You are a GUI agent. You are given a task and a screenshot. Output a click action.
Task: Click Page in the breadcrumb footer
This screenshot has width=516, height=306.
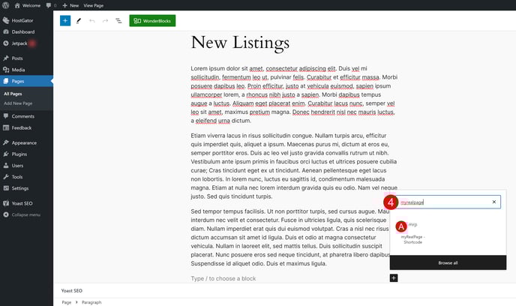67,302
